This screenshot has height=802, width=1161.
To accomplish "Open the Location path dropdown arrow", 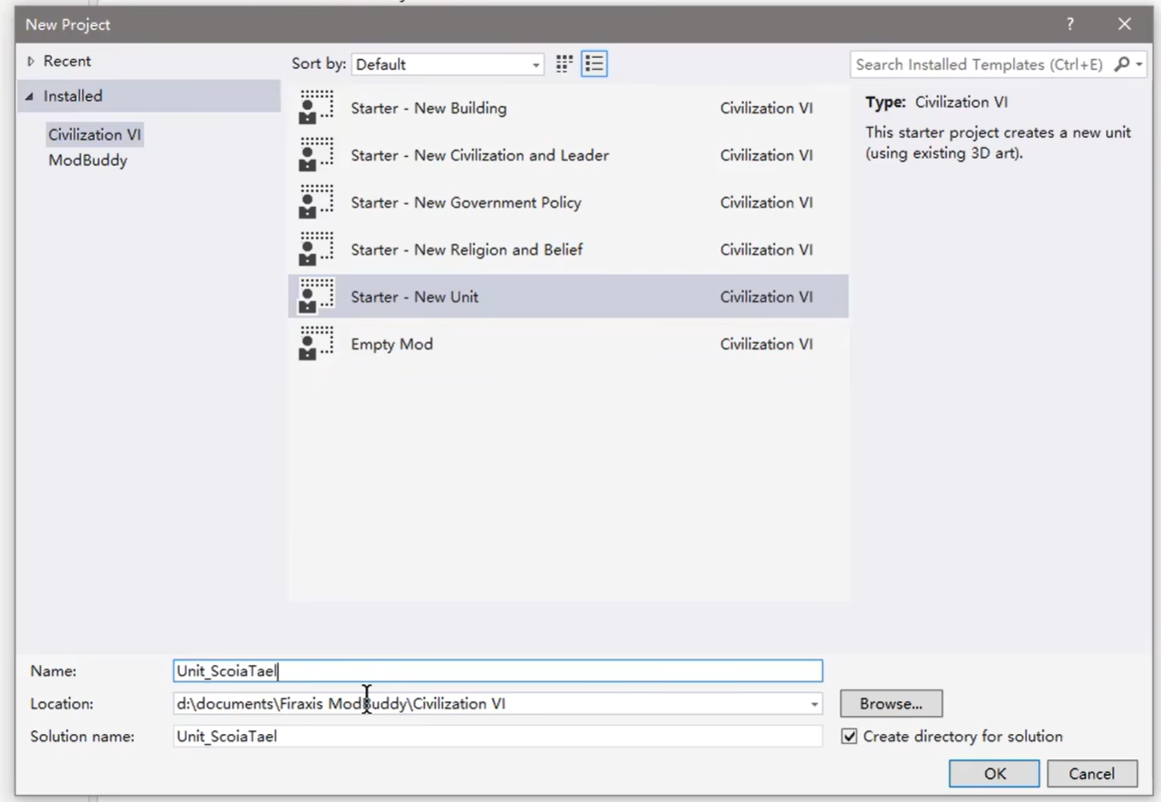I will click(814, 704).
